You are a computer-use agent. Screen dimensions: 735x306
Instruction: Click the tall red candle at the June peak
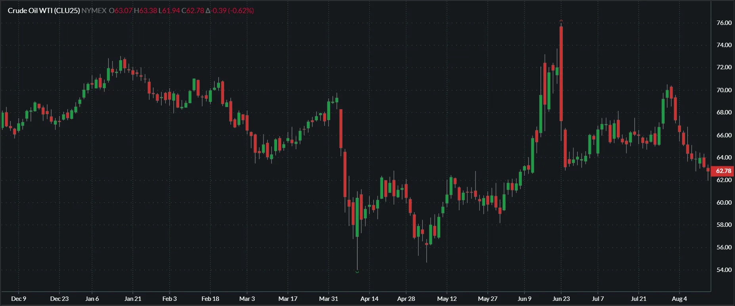[x=561, y=74]
